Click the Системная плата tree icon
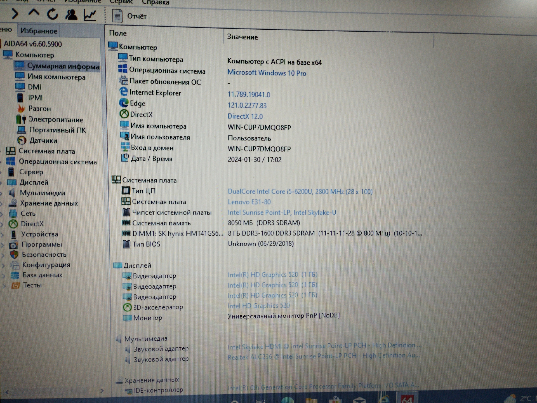The width and height of the screenshot is (537, 403). coord(11,151)
